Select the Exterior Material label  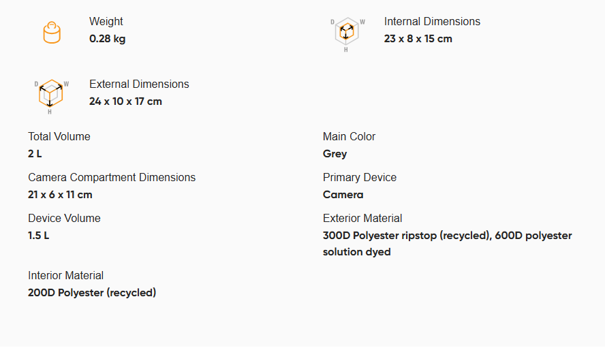click(362, 218)
